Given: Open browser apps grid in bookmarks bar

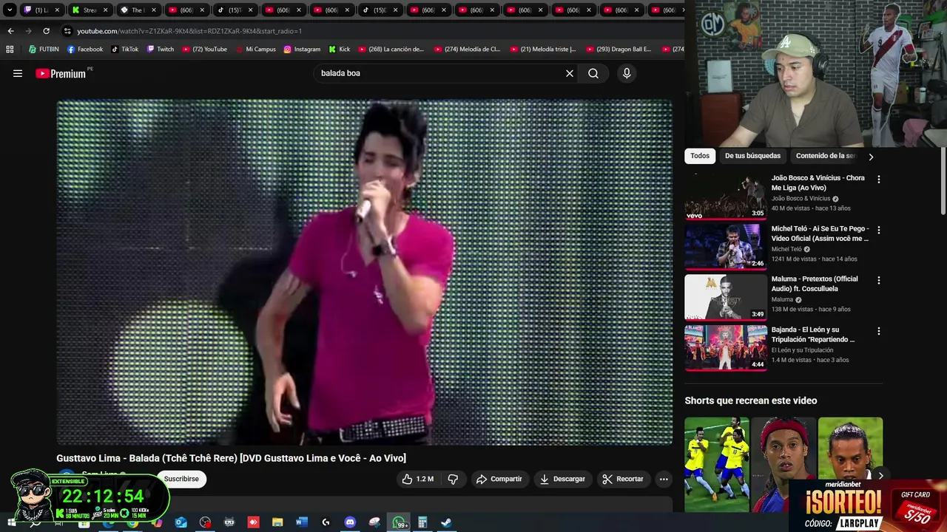Looking at the screenshot, I should (x=10, y=50).
